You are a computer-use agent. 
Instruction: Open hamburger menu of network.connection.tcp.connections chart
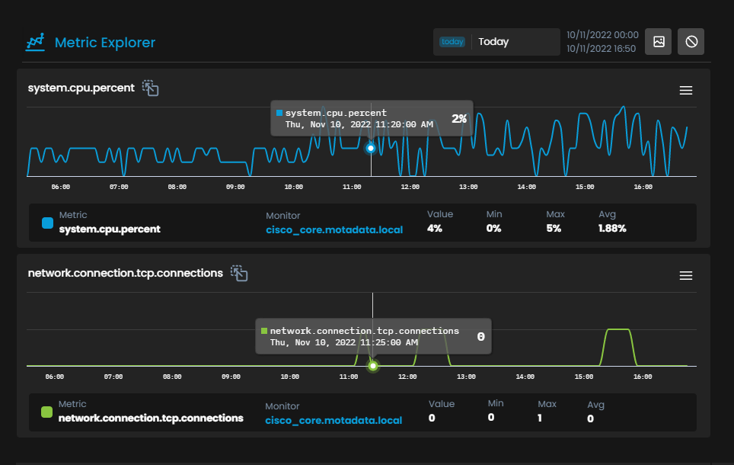[x=686, y=276]
